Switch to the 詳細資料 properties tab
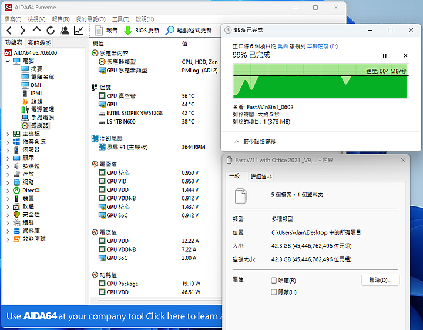The image size is (423, 330). click(261, 176)
